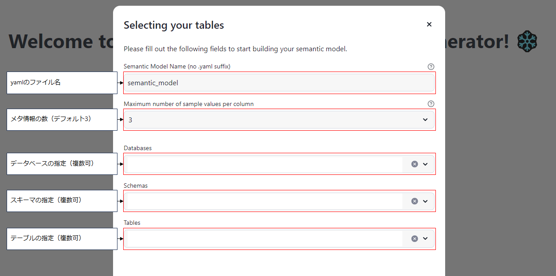556x276 pixels.
Task: Click help icon for maximum sample values
Action: (431, 104)
